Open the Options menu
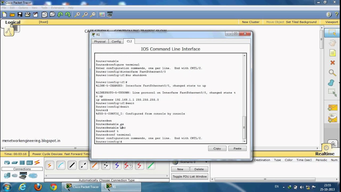The image size is (341, 192). [23, 8]
